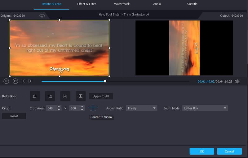
Task: Pause the video playback
Action: coord(6,81)
